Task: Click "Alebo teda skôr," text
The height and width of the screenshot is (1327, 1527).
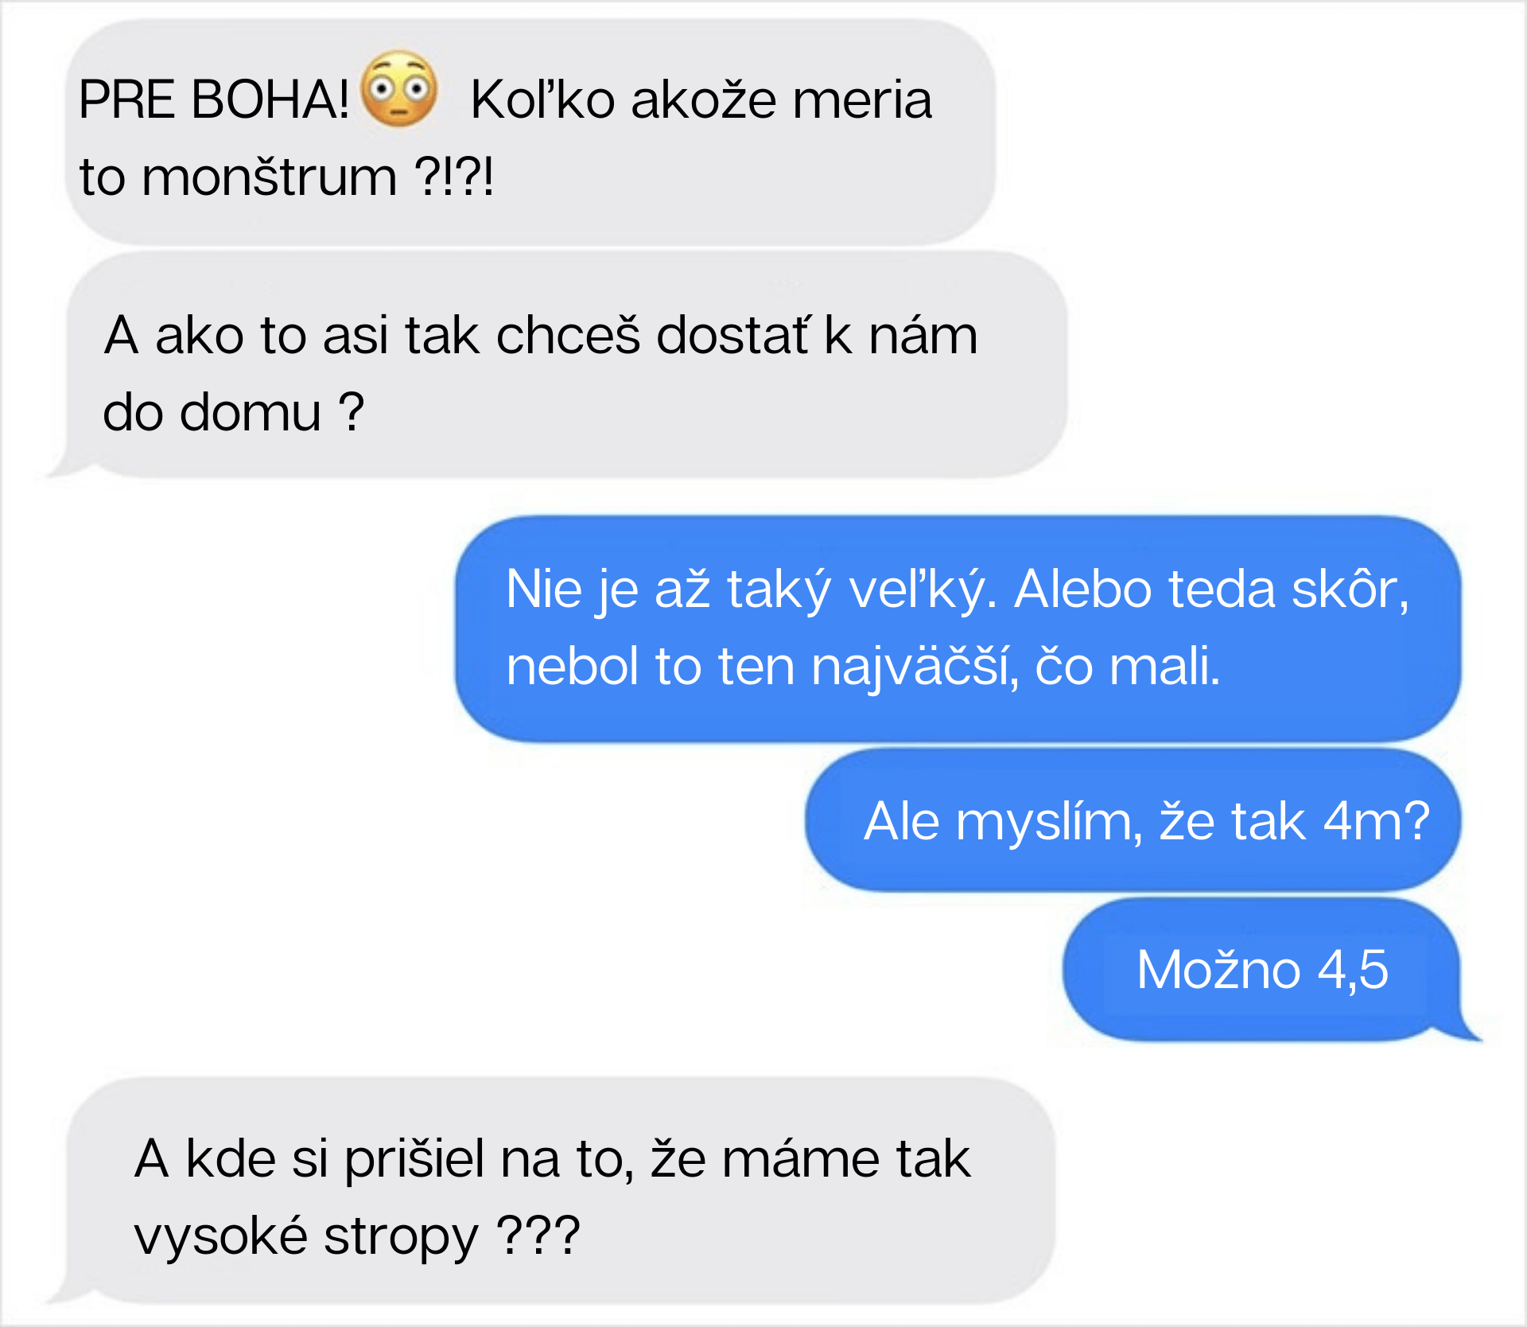Action: pos(1212,590)
